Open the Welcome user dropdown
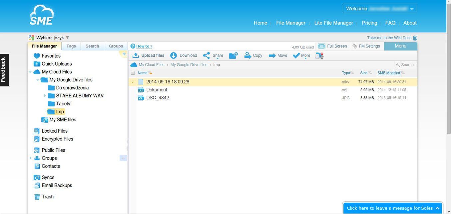Image resolution: width=451 pixels, height=214 pixels. tap(380, 9)
